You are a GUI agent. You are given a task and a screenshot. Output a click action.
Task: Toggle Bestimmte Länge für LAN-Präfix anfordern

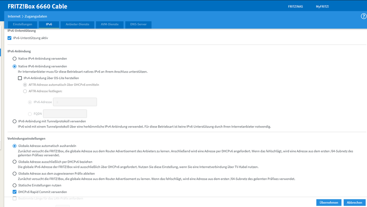tap(15, 198)
